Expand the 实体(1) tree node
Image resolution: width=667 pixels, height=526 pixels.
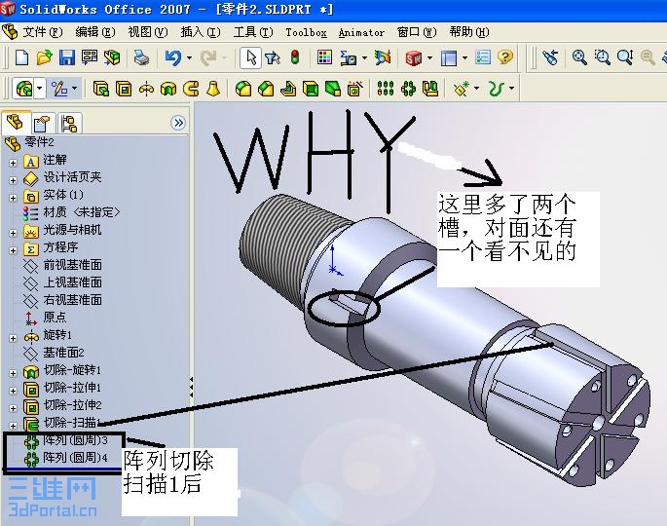(13, 198)
